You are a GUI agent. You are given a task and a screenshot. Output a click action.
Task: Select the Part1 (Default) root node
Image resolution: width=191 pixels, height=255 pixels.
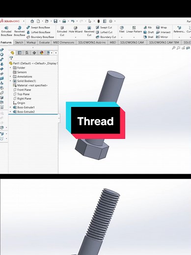pyautogui.click(x=33, y=63)
